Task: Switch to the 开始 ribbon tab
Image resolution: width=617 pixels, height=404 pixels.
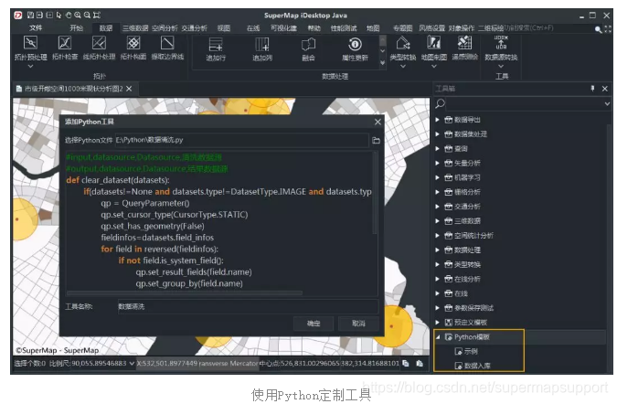Action: pyautogui.click(x=77, y=28)
